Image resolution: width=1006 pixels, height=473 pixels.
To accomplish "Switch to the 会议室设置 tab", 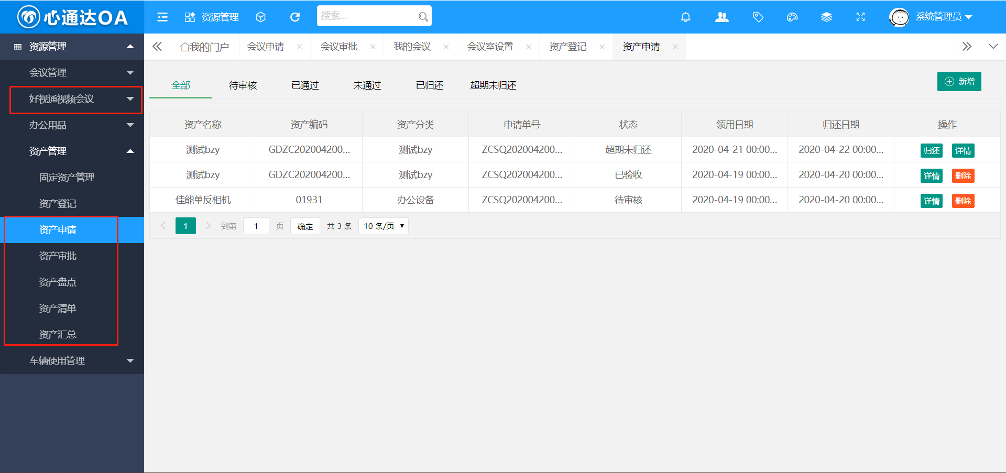I will tap(490, 47).
